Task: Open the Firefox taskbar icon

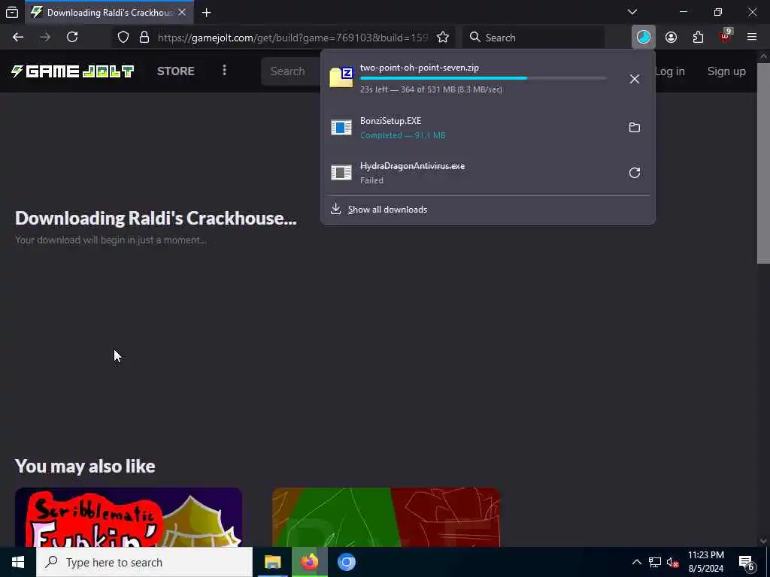Action: pos(309,562)
